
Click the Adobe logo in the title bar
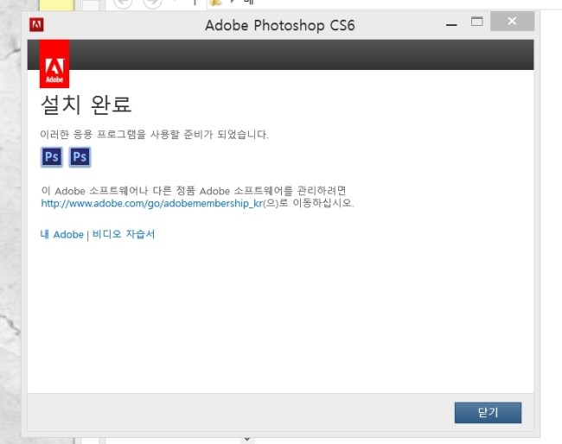point(36,25)
